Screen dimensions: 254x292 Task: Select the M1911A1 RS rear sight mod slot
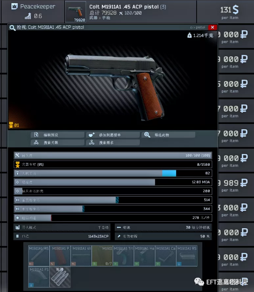point(187,256)
